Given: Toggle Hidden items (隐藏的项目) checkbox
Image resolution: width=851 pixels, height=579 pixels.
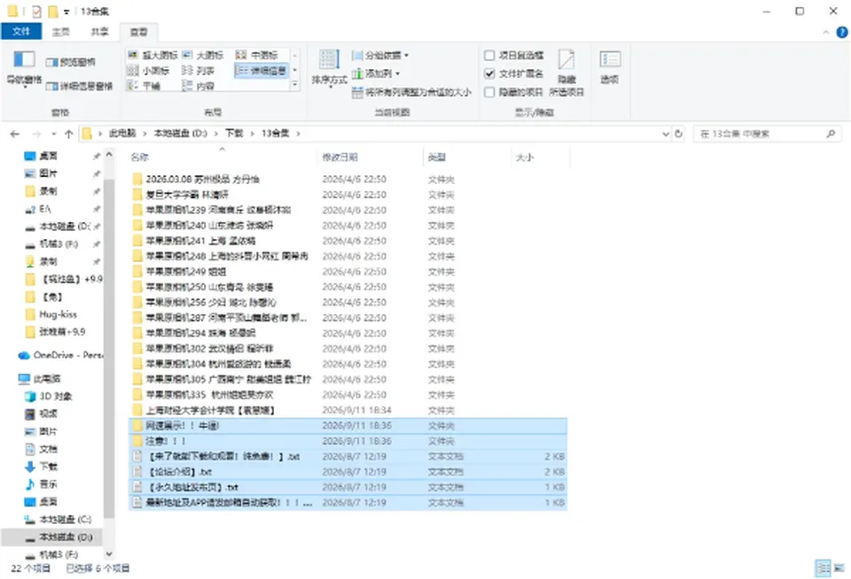Looking at the screenshot, I should (513, 92).
